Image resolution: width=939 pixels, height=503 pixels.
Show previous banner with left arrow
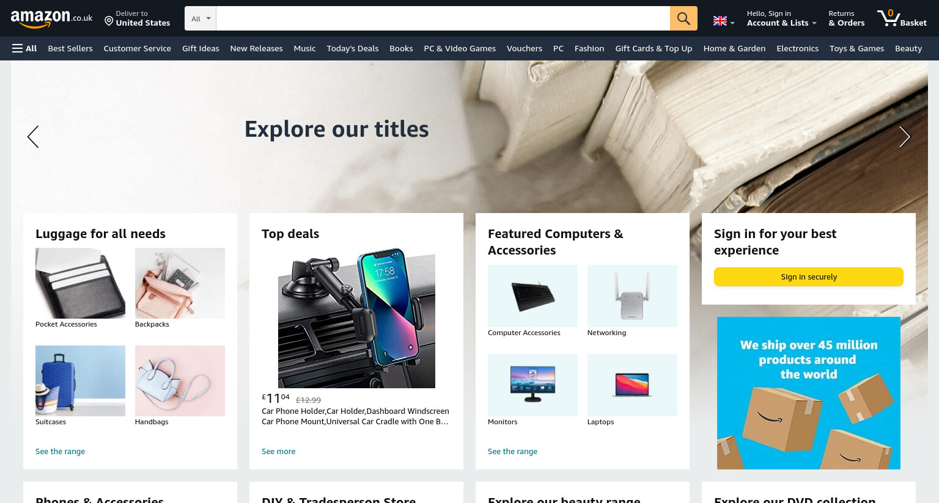pos(33,137)
